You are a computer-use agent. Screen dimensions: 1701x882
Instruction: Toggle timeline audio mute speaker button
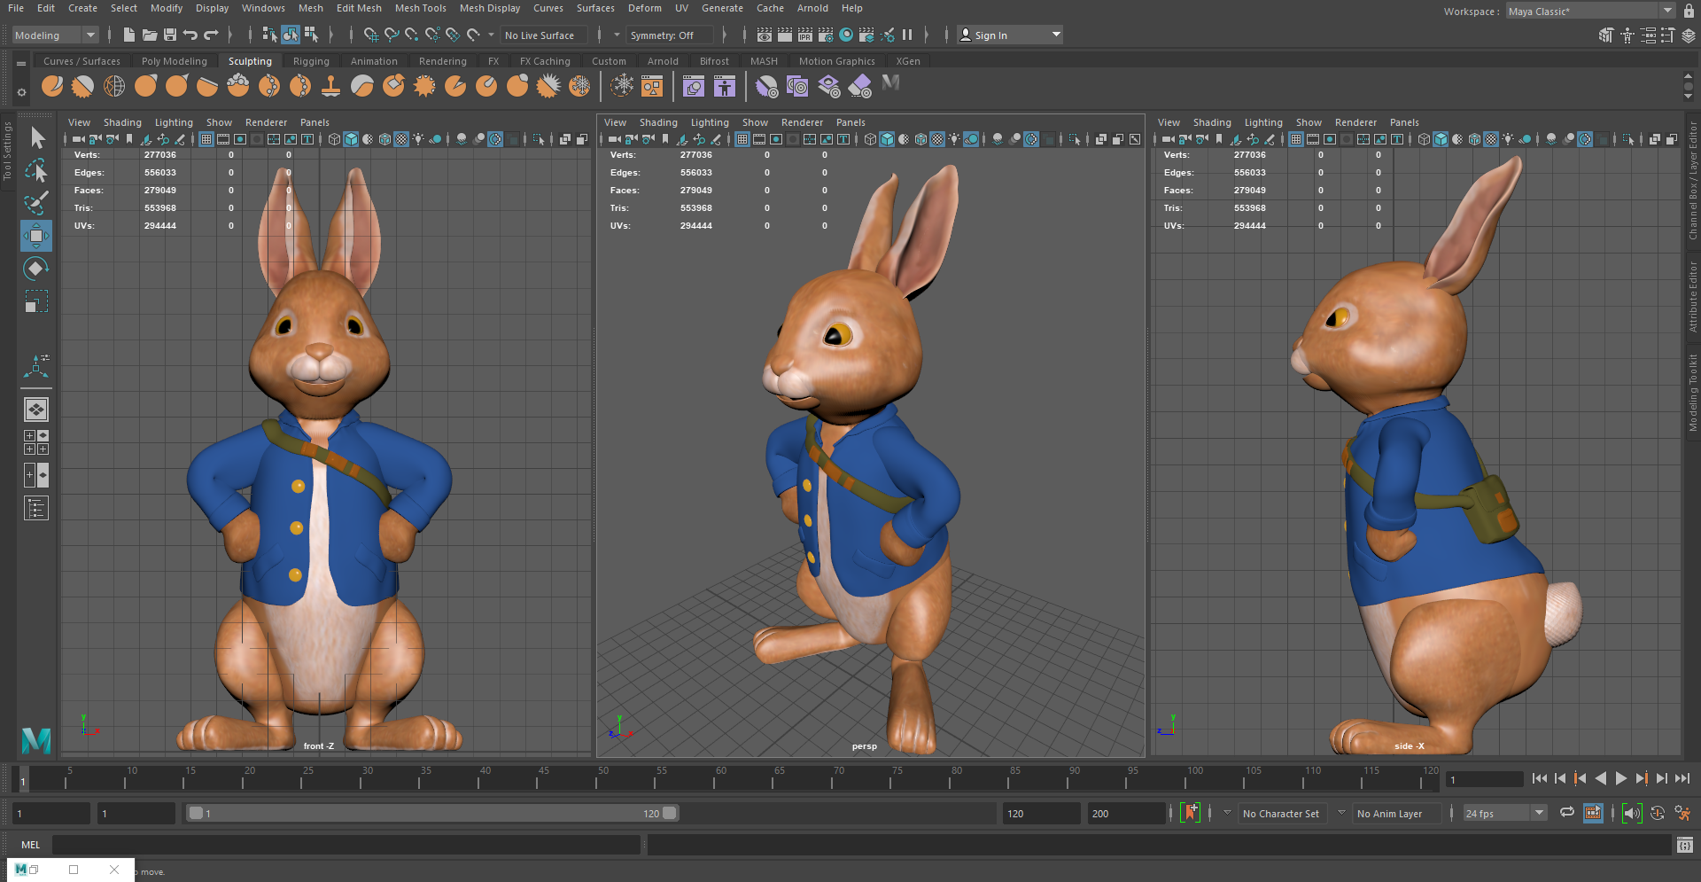coord(1632,813)
